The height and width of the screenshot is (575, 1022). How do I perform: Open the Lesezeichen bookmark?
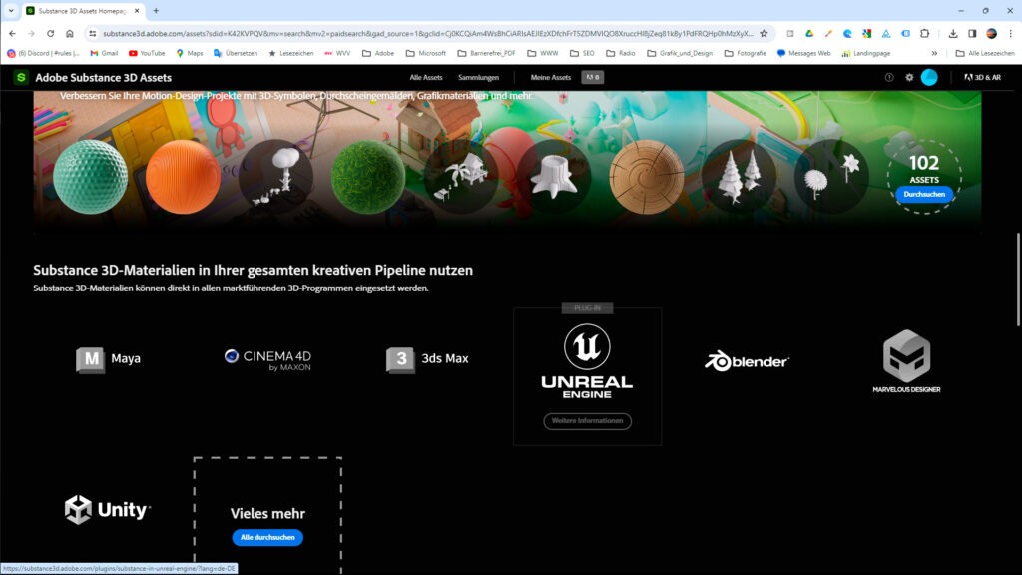coord(290,54)
